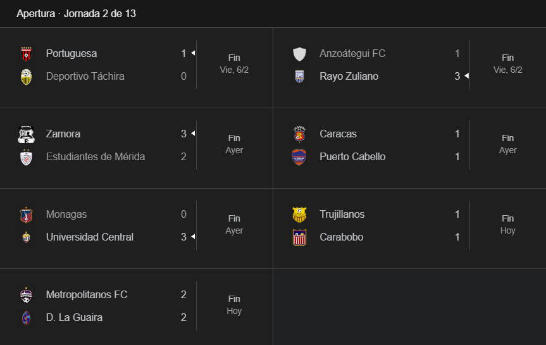This screenshot has width=546, height=345.
Task: Open the Apertura Jornada 2 de 13 header
Action: click(x=76, y=13)
